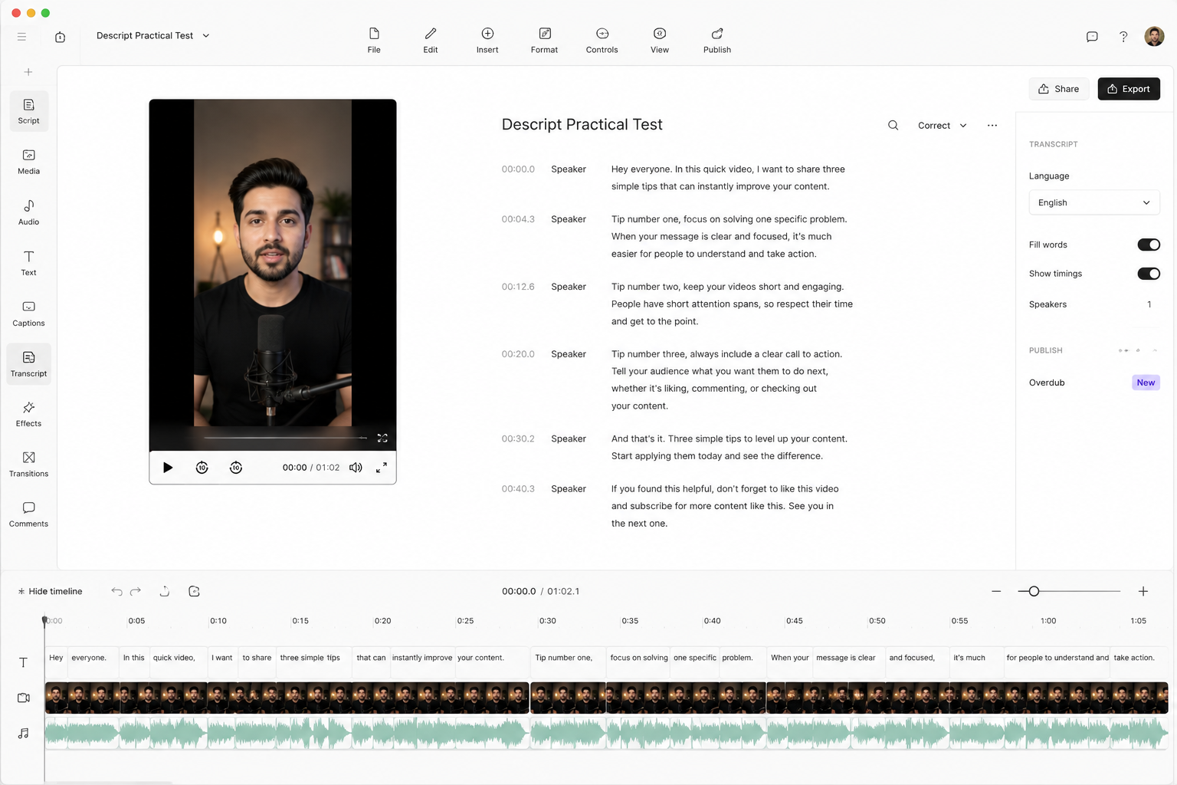The height and width of the screenshot is (785, 1177).
Task: Open the three-dot more options menu
Action: 992,125
